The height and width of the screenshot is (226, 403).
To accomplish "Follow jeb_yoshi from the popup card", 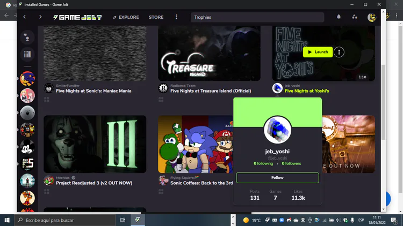I will [x=277, y=178].
